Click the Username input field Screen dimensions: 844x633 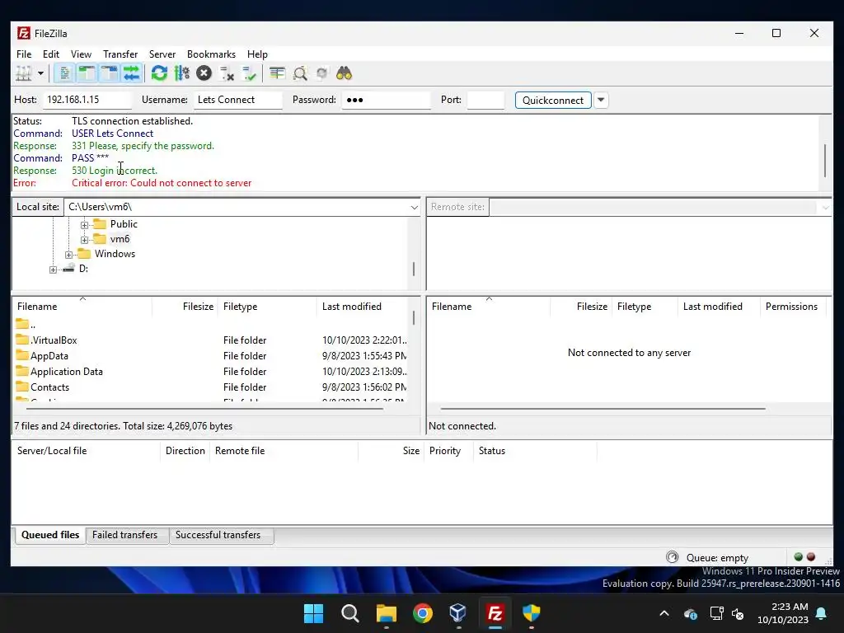pos(238,100)
